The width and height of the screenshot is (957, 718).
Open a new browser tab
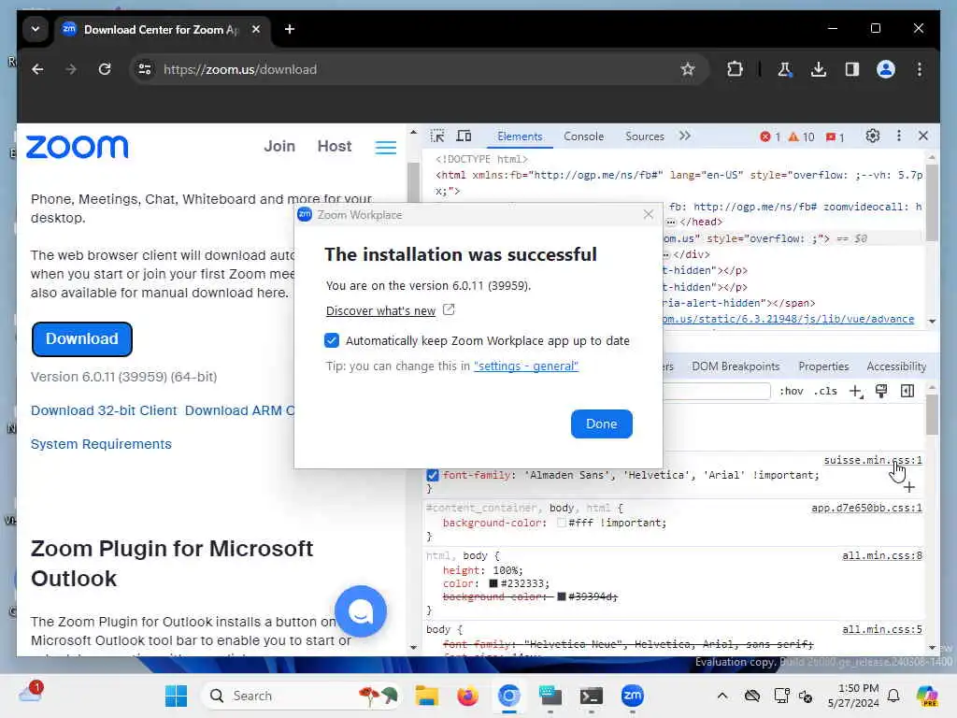[x=290, y=29]
